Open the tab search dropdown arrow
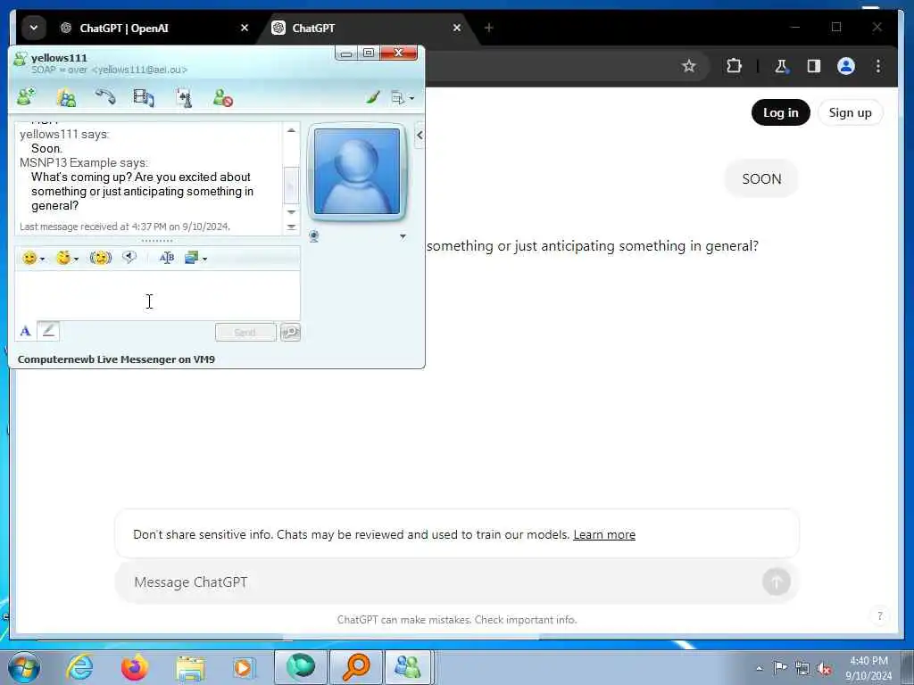The height and width of the screenshot is (685, 914). pyautogui.click(x=34, y=28)
